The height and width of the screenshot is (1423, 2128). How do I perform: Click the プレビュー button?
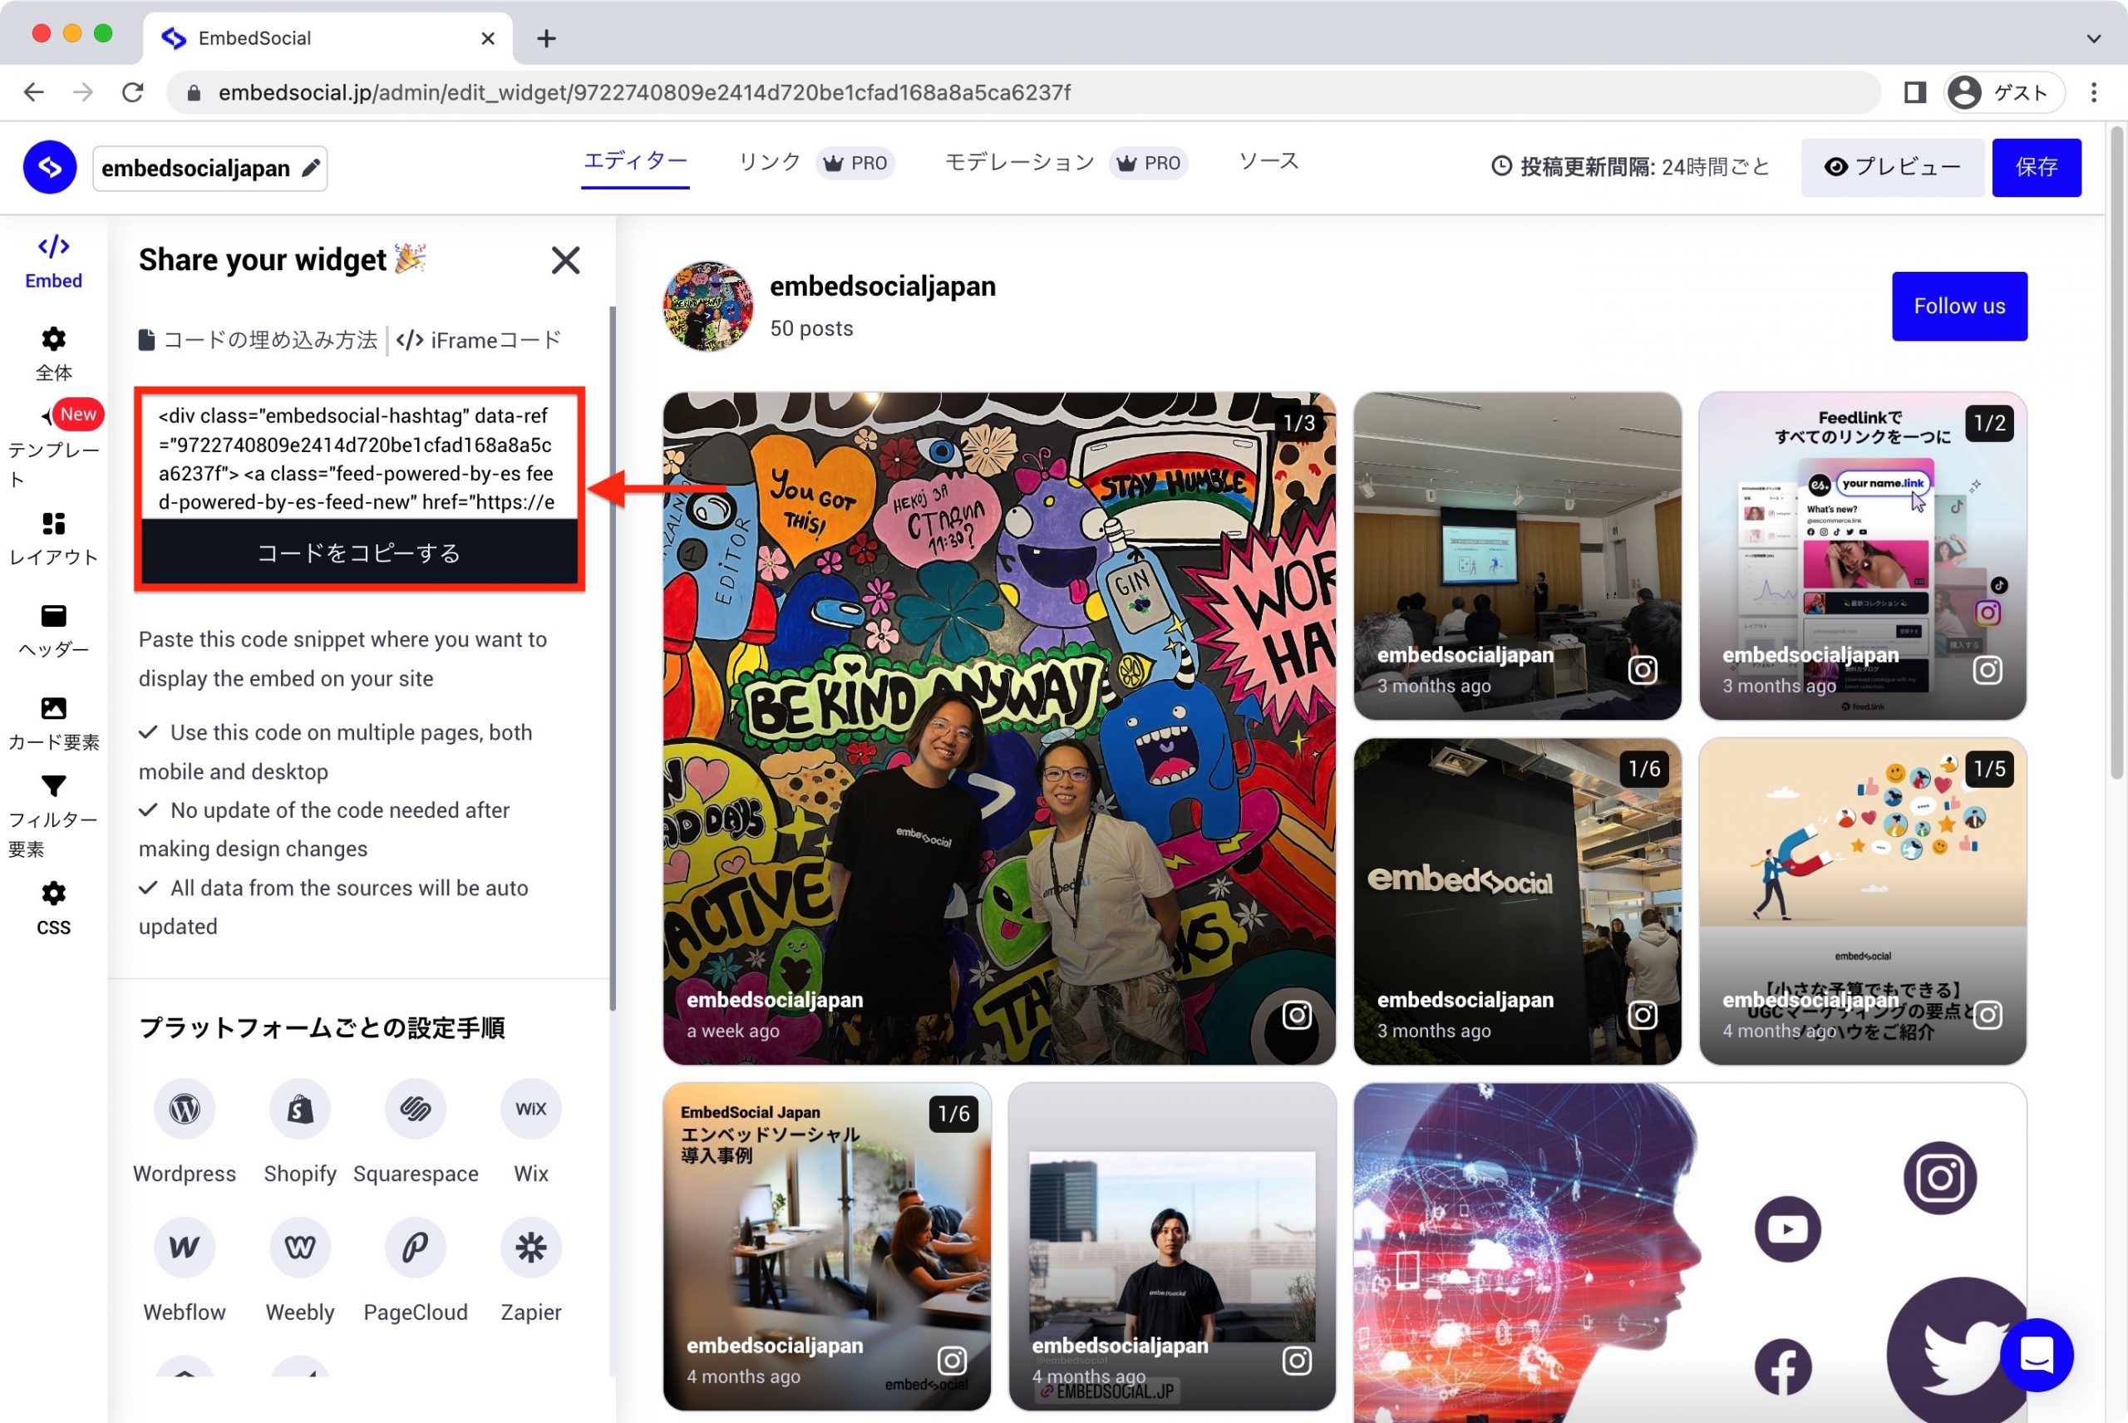[x=1892, y=167]
